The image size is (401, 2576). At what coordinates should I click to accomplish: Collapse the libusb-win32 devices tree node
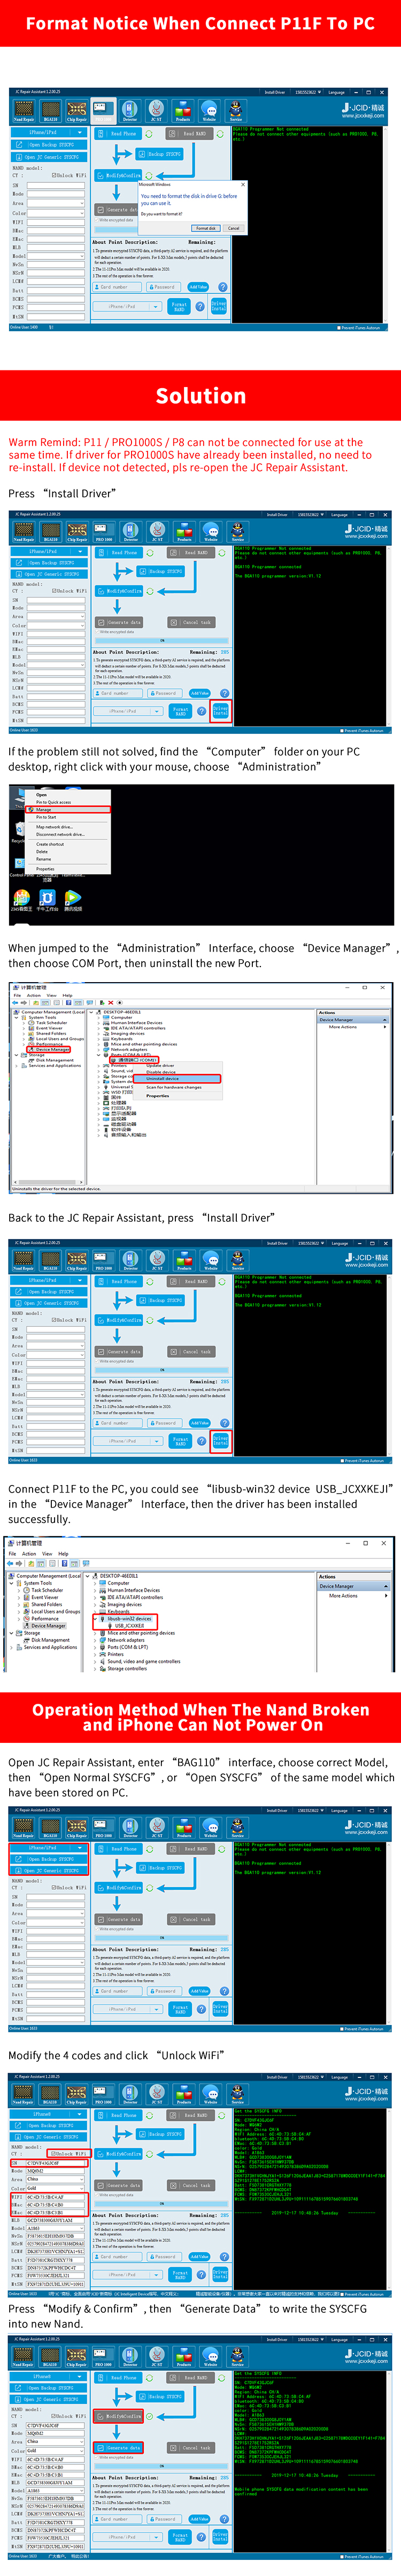[96, 1618]
